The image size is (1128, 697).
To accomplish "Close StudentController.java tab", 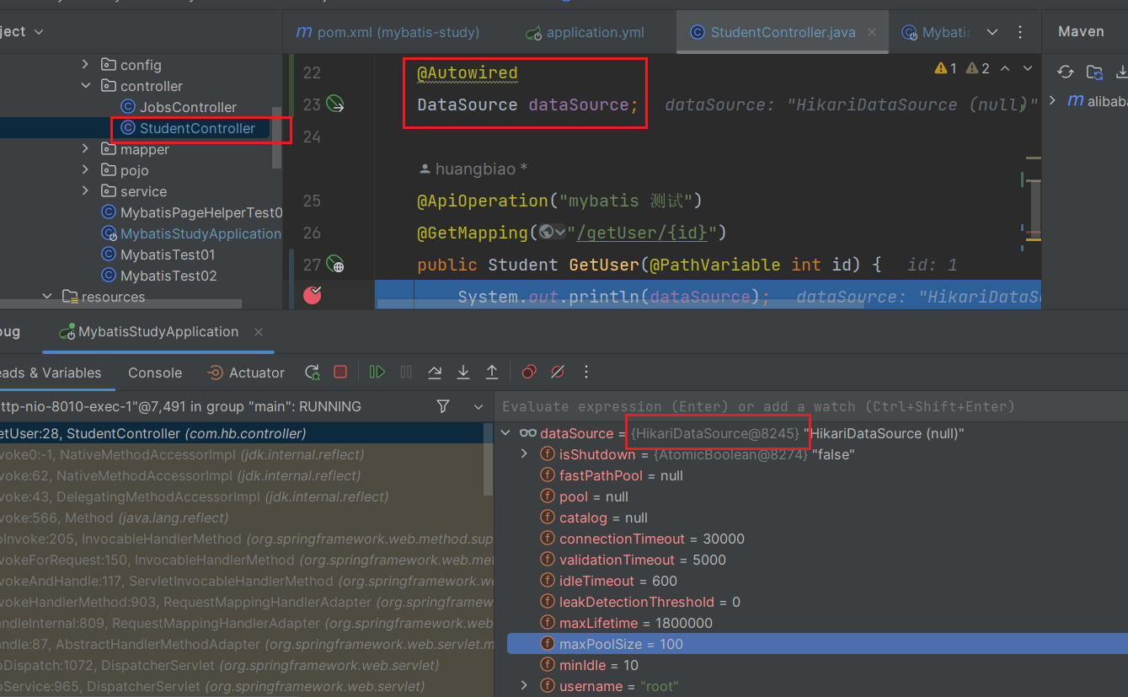I will [872, 32].
